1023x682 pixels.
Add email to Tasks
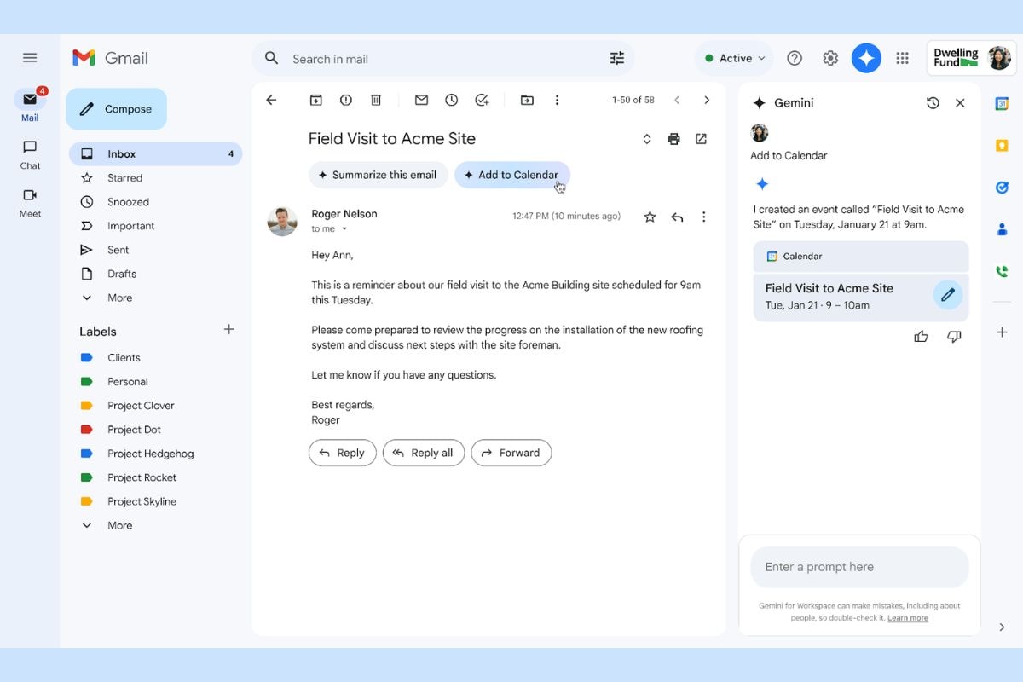(482, 100)
